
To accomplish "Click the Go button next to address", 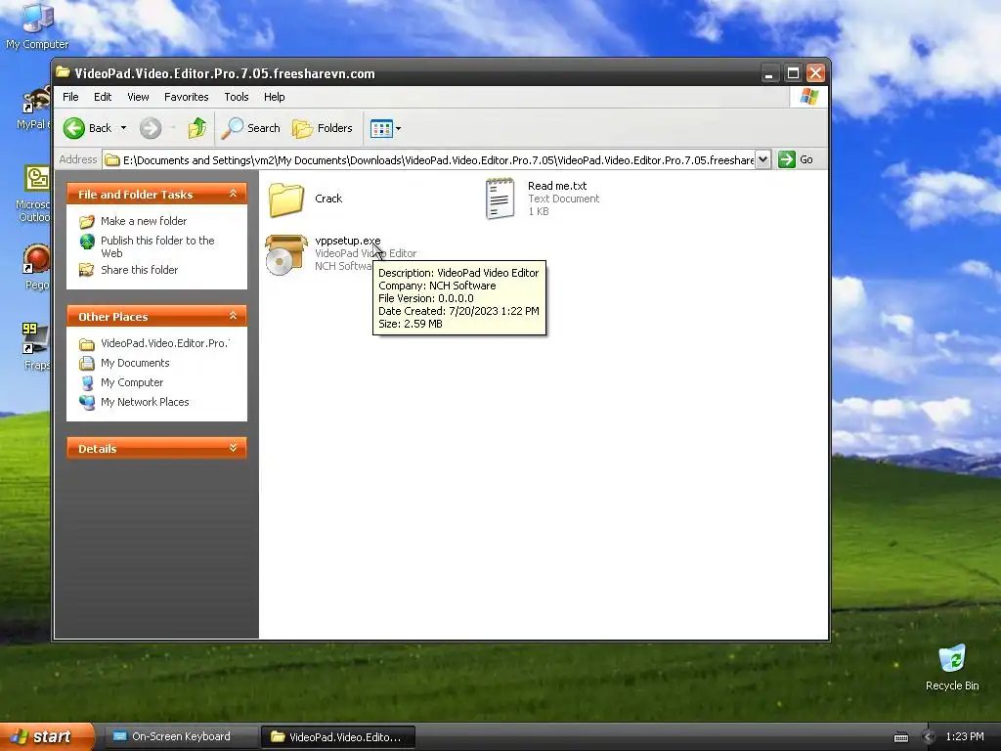I will 796,159.
